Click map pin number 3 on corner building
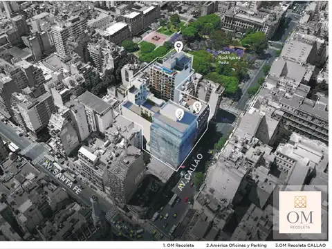This screenshot has width=332, height=249. coord(197,107)
